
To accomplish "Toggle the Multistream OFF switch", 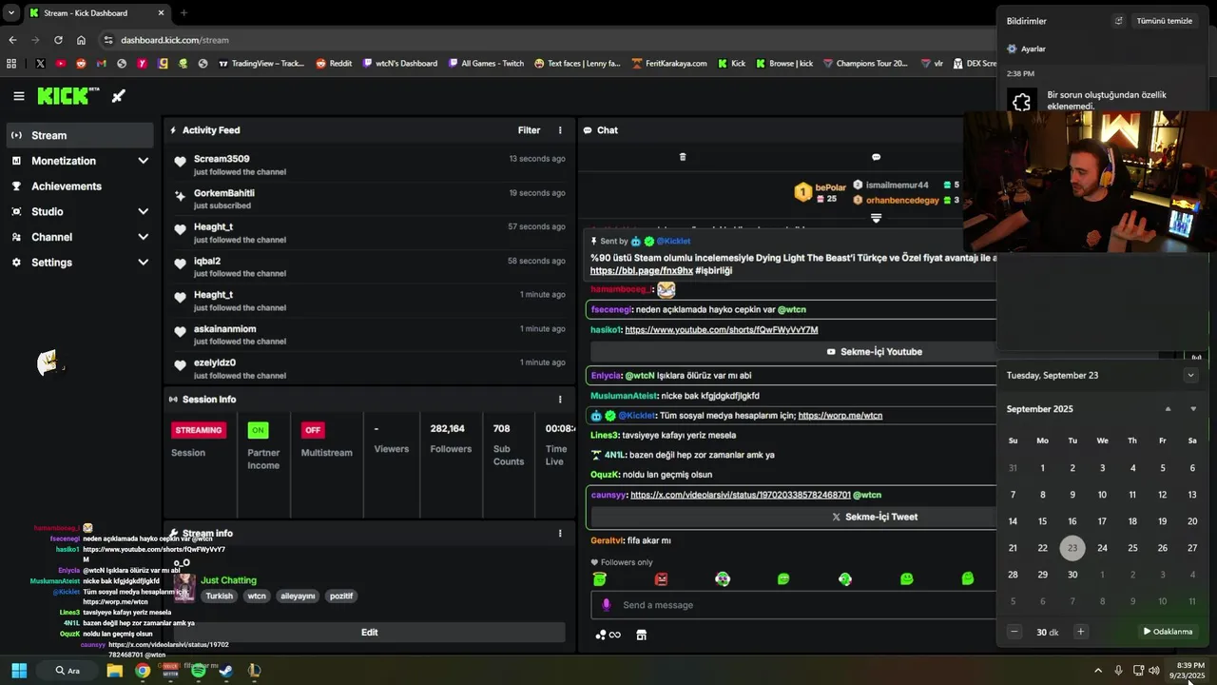I will 312,430.
